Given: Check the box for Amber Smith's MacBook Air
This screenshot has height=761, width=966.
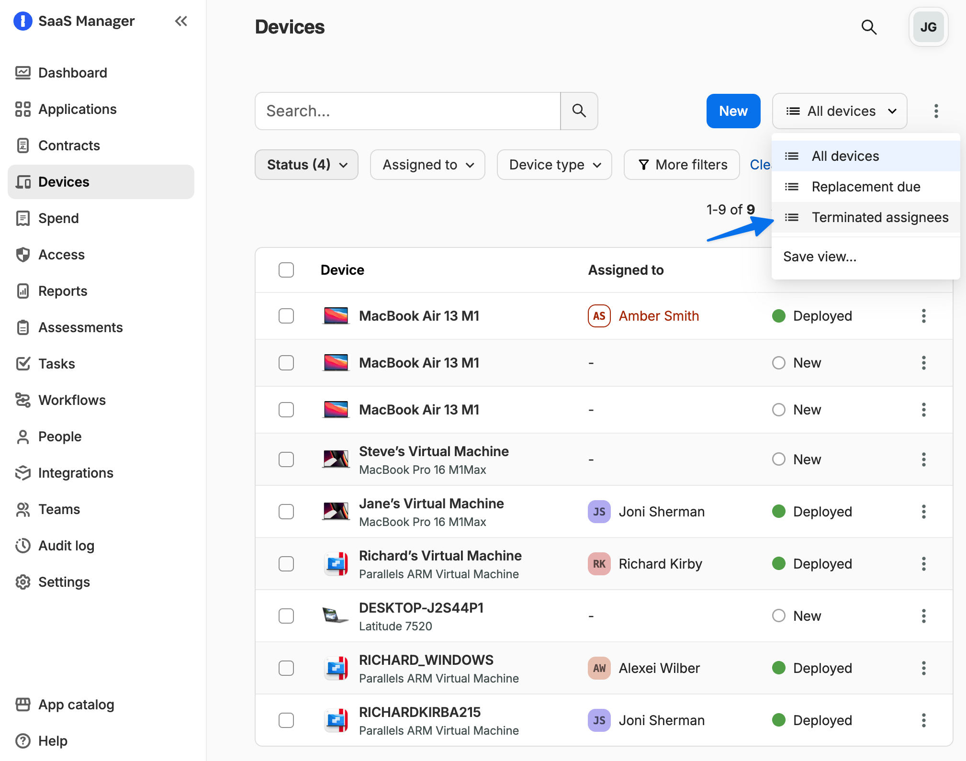Looking at the screenshot, I should tap(286, 316).
